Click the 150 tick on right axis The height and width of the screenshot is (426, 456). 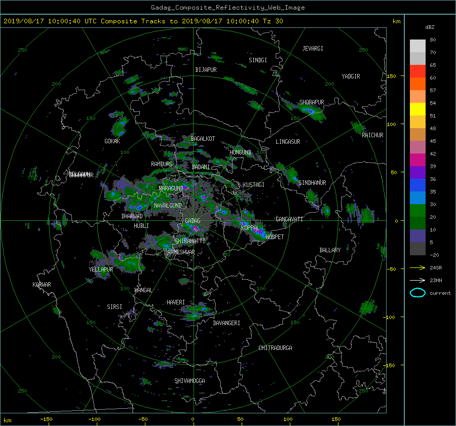pos(392,76)
